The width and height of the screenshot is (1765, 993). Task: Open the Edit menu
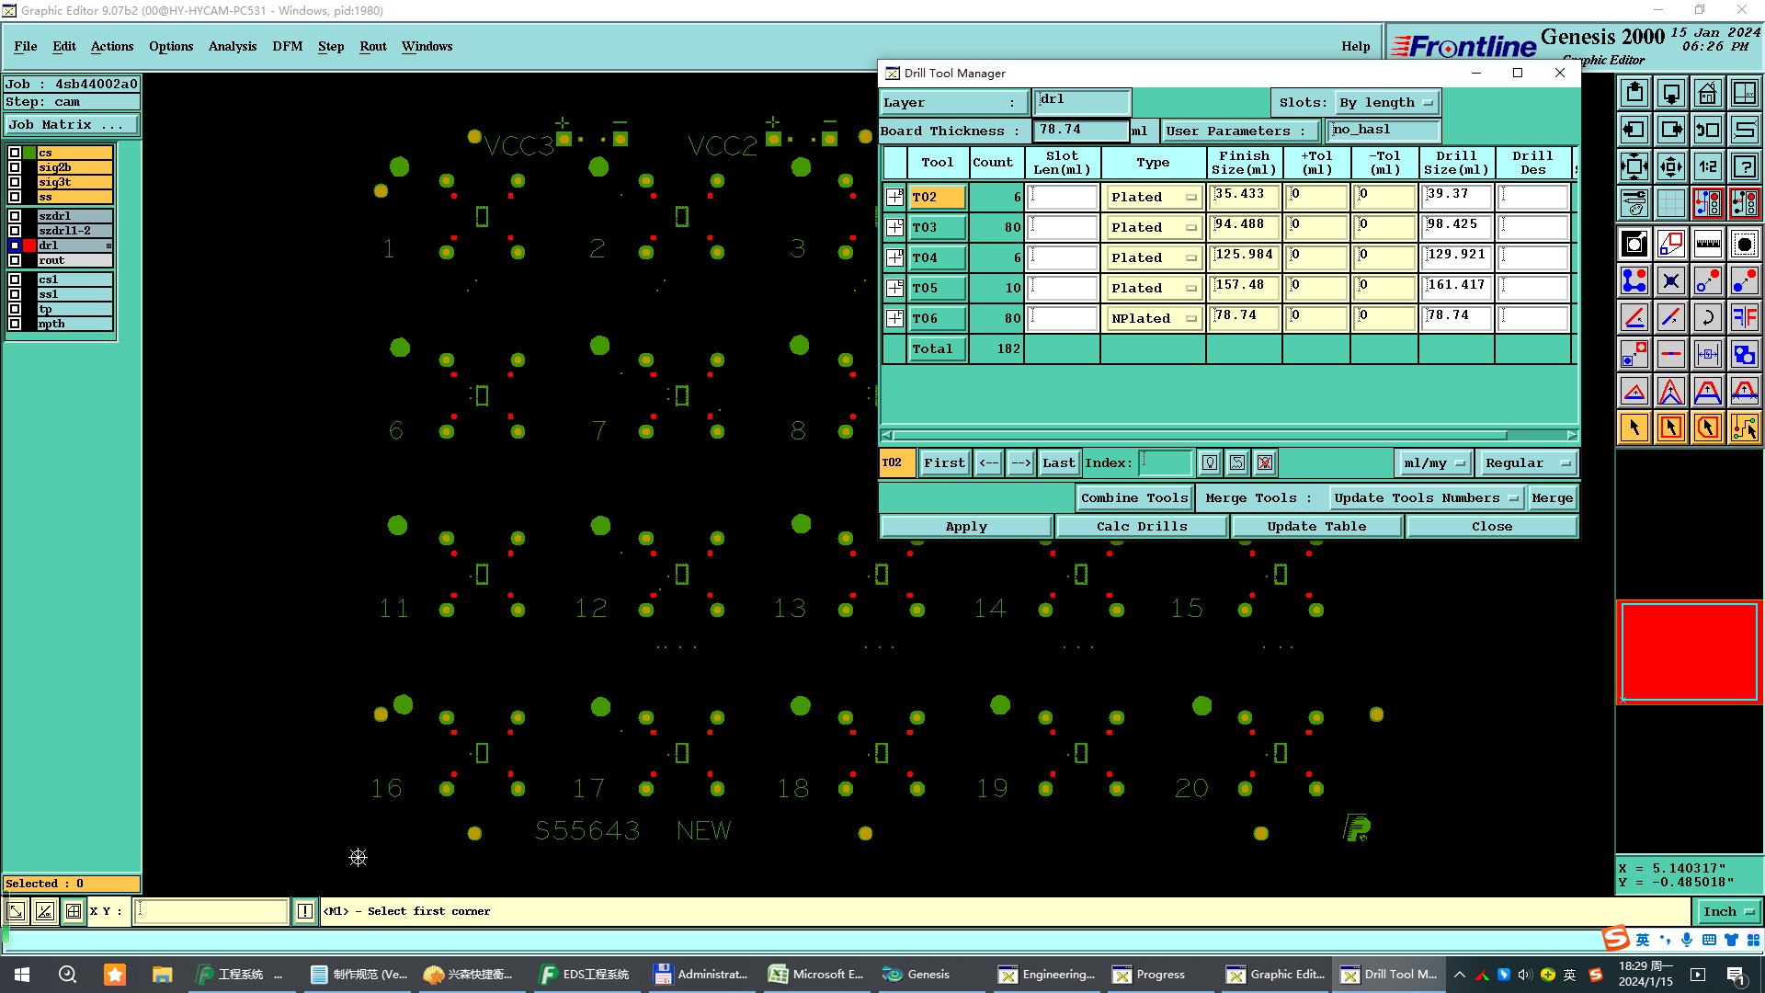[64, 46]
